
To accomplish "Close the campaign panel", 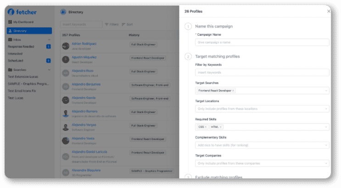I will click(329, 11).
